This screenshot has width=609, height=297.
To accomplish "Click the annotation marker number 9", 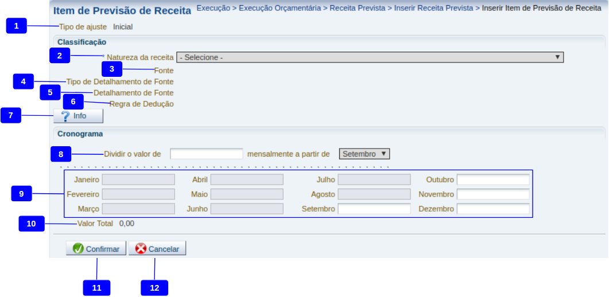I will pos(21,194).
